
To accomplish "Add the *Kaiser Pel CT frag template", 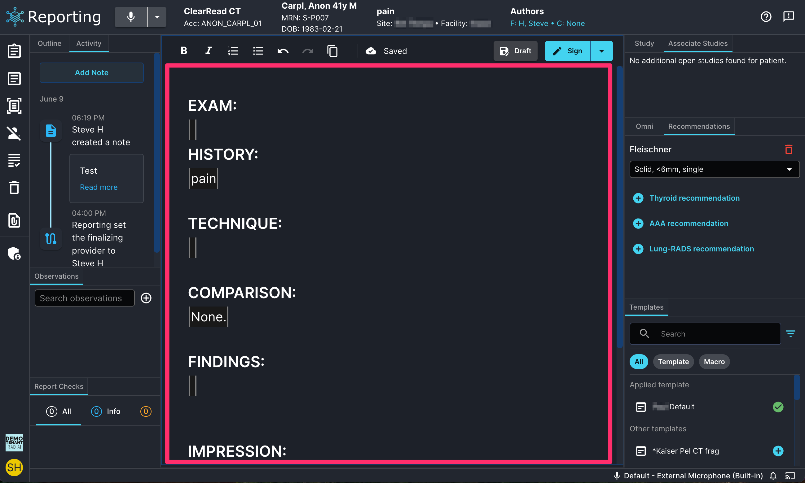I will tap(778, 451).
